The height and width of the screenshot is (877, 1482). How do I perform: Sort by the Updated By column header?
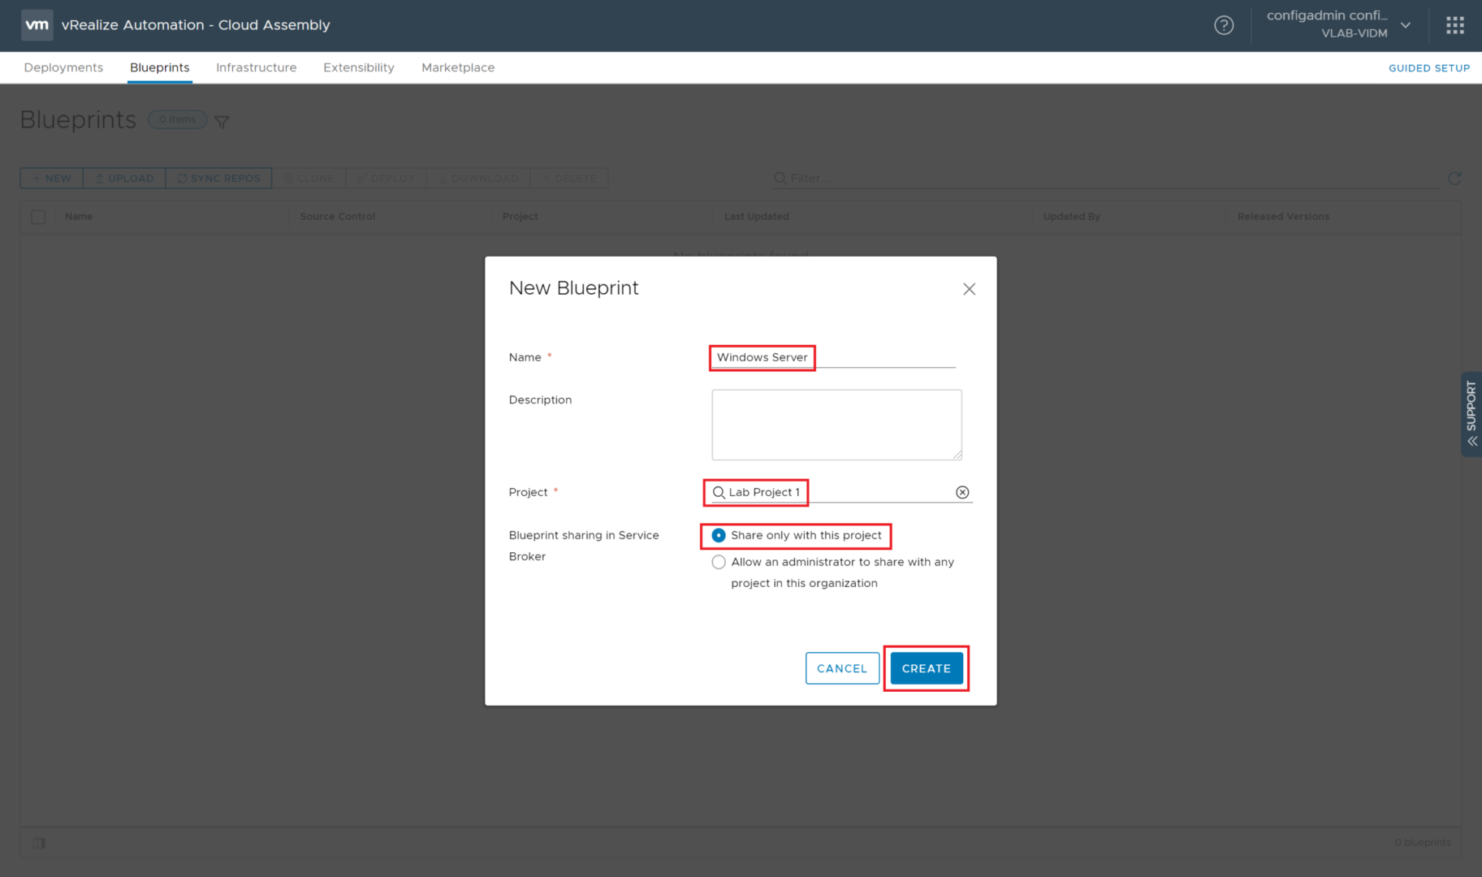click(x=1072, y=216)
